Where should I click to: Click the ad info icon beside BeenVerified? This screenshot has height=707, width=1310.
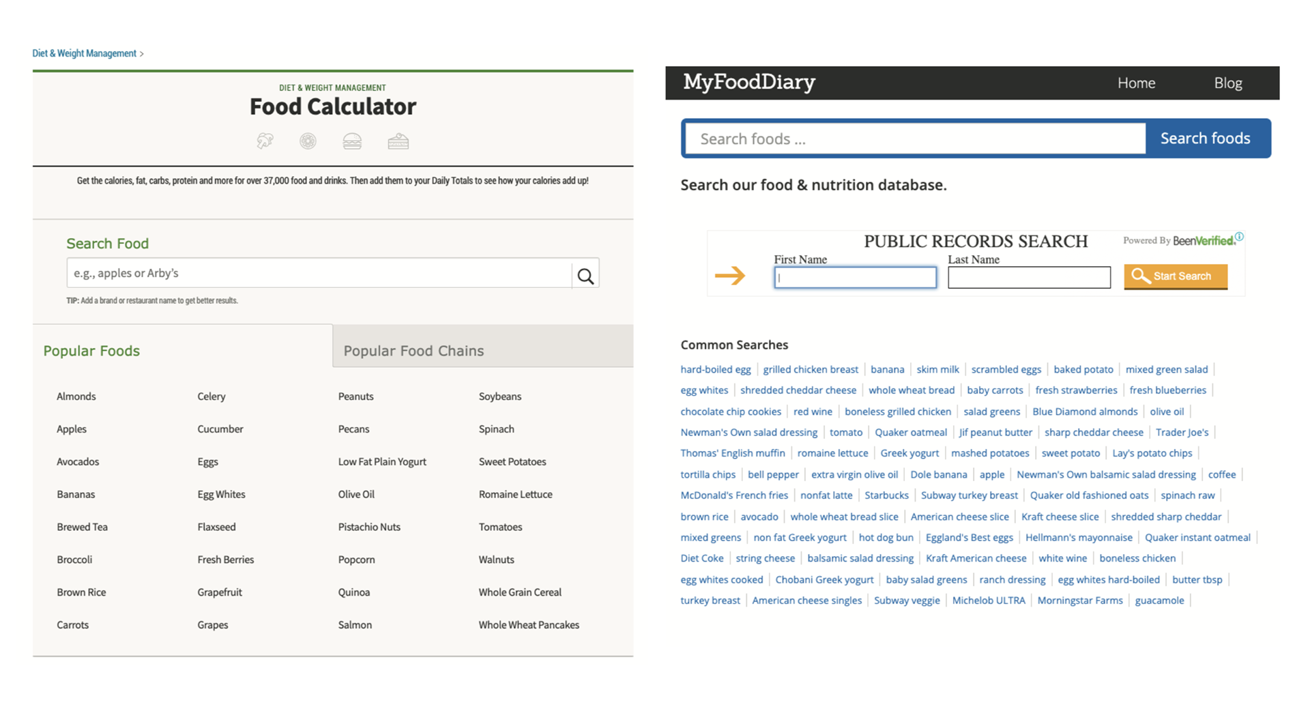point(1239,237)
